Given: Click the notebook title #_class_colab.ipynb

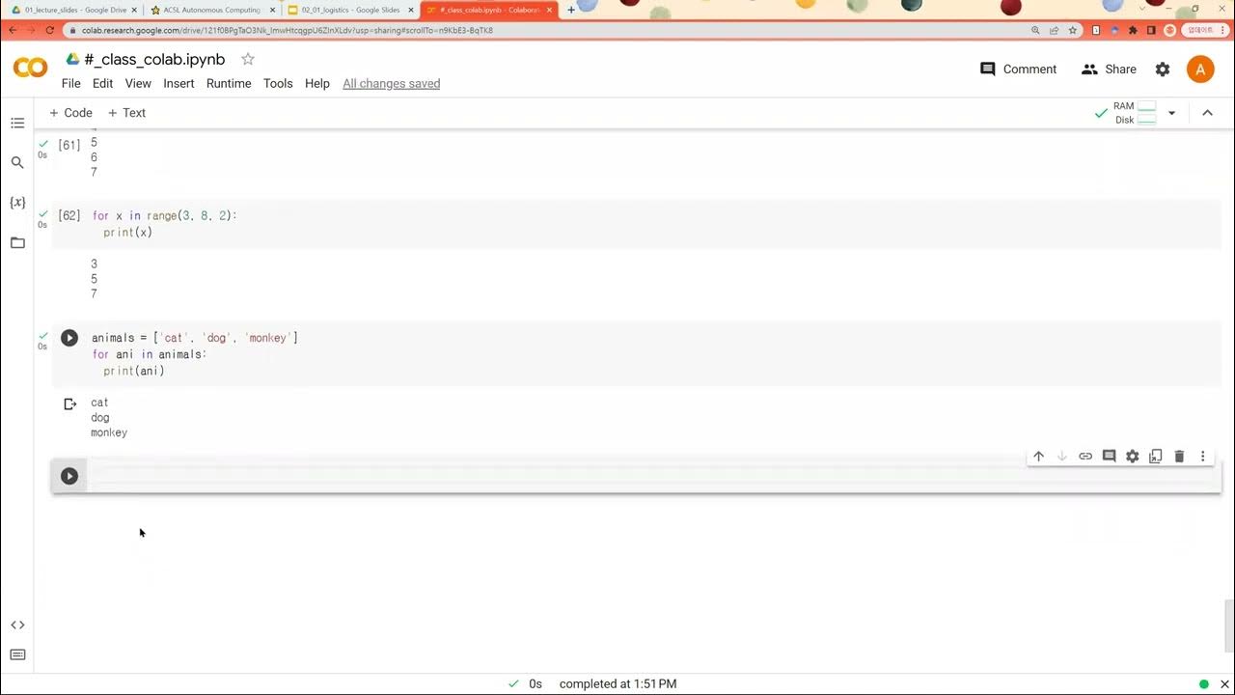Looking at the screenshot, I should click(x=154, y=59).
